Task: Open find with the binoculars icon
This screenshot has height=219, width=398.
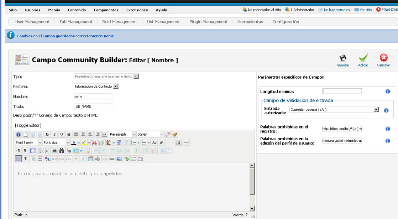Action: pos(62,151)
